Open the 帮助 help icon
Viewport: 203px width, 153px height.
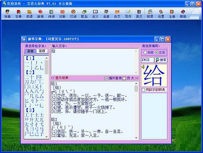(x=183, y=14)
